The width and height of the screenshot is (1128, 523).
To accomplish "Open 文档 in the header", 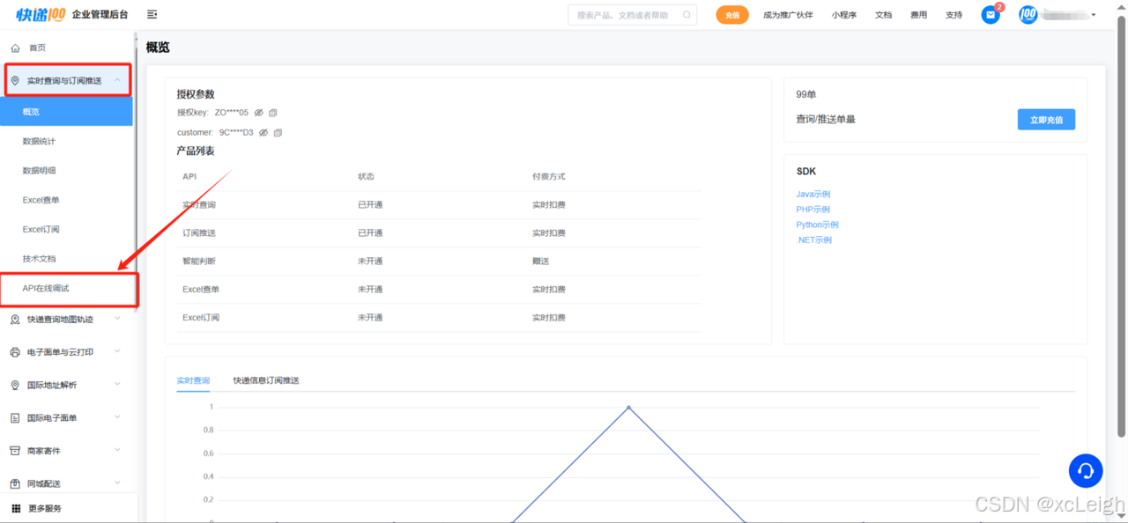I will (x=884, y=15).
